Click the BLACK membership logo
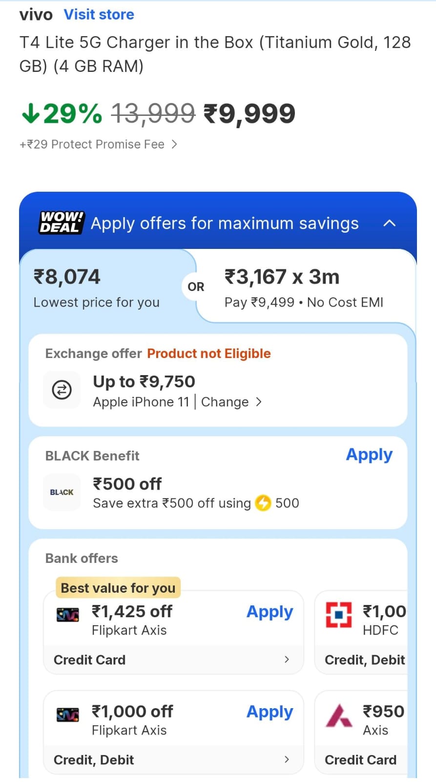 point(62,492)
